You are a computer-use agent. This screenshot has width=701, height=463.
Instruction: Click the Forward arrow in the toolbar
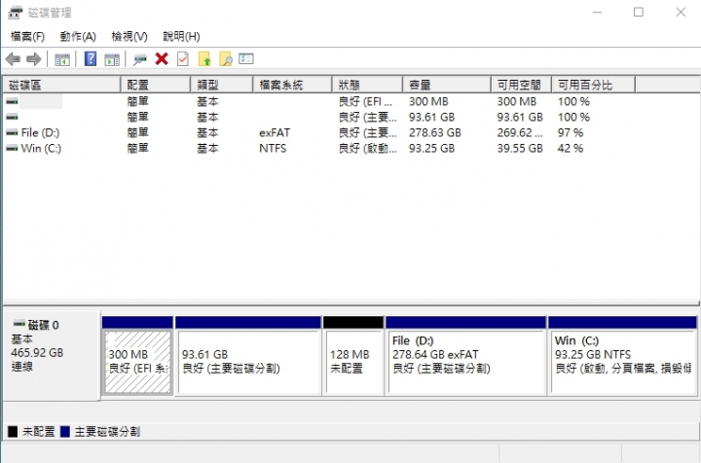(34, 59)
